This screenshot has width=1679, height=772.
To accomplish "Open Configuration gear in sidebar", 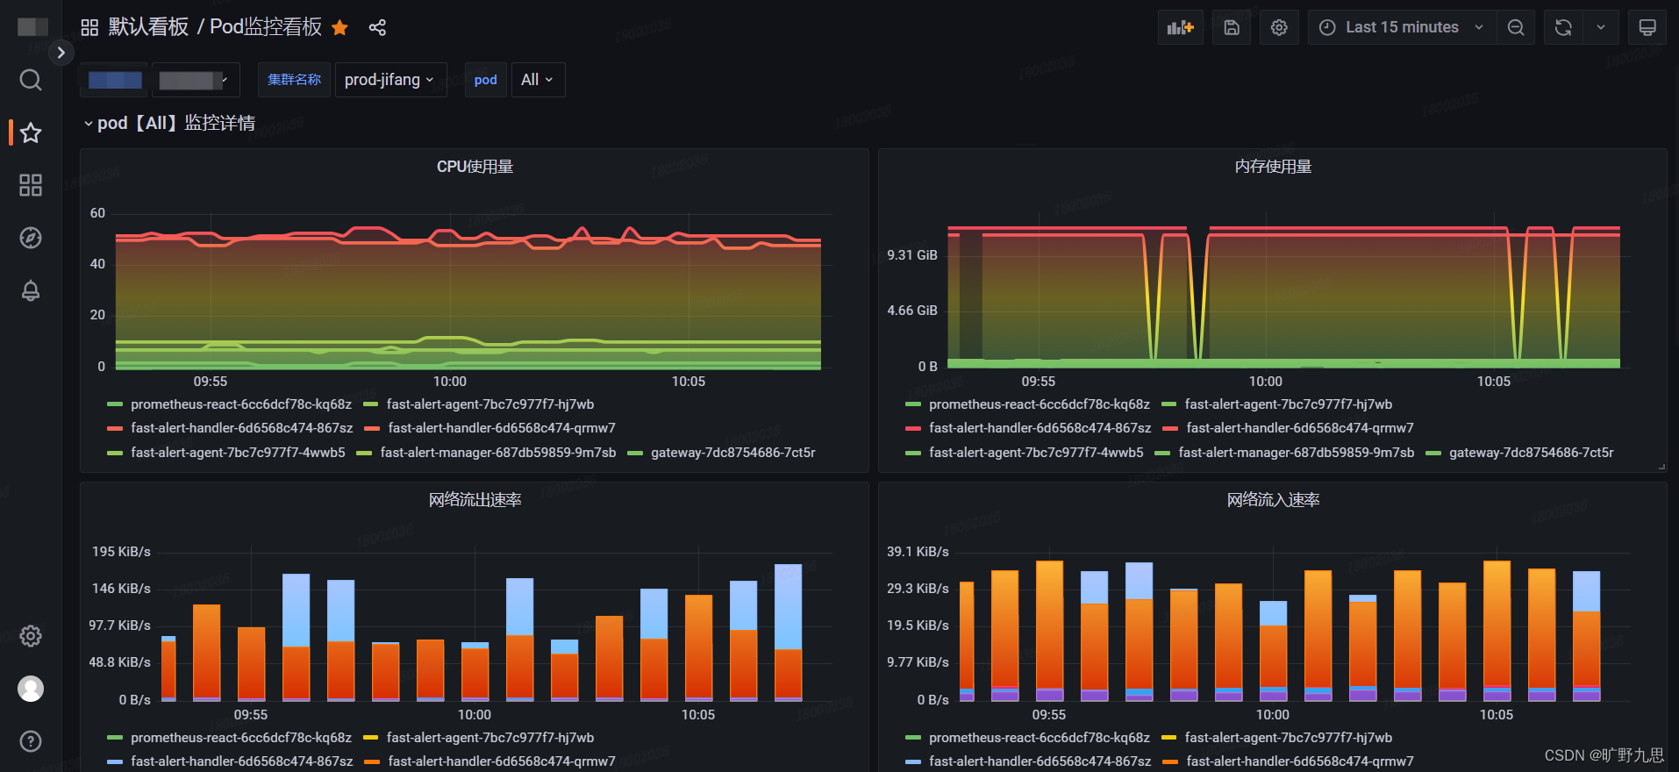I will coord(31,636).
